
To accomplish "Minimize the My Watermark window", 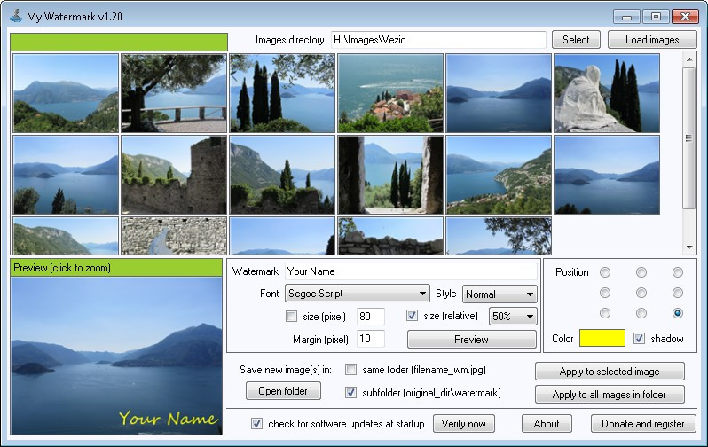I will point(626,17).
